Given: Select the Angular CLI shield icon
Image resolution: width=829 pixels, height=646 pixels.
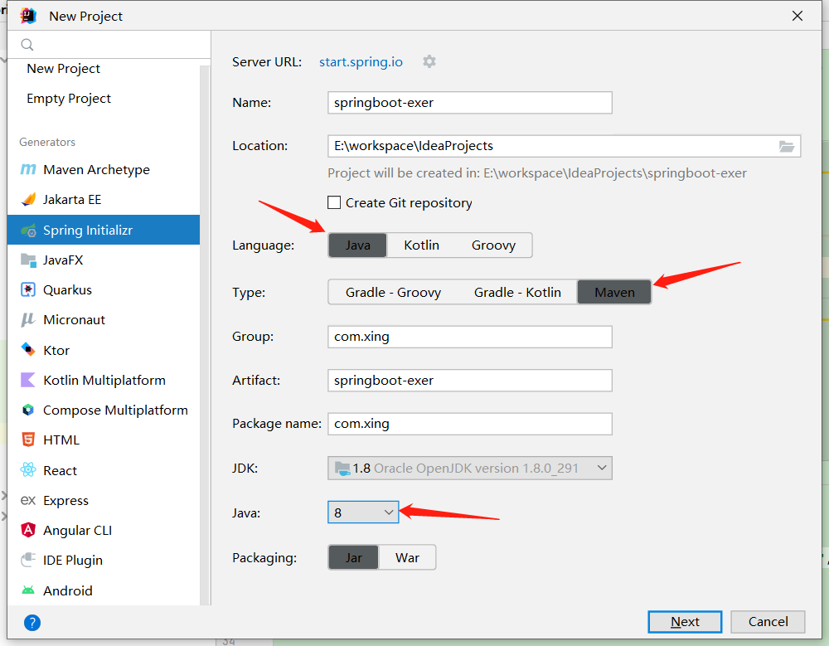Looking at the screenshot, I should tap(28, 530).
